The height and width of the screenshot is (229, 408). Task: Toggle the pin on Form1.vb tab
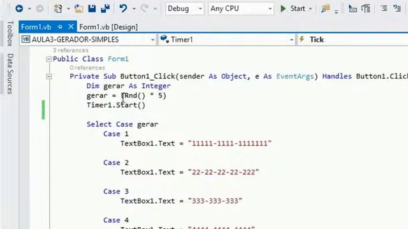point(60,27)
